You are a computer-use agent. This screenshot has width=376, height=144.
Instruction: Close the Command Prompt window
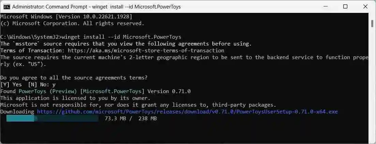click(365, 7)
